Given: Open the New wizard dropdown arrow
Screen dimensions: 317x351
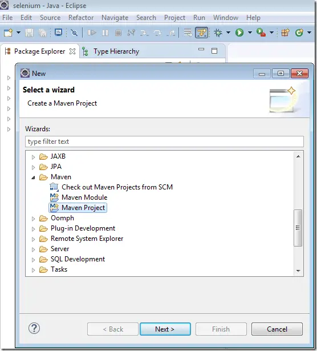Looking at the screenshot, I should tap(19, 33).
